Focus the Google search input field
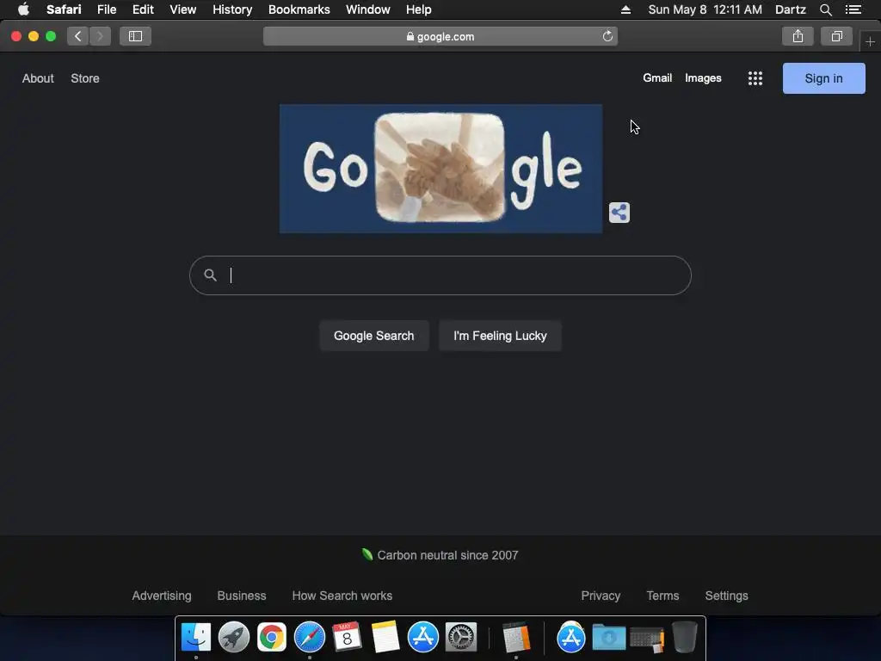881x661 pixels. (440, 275)
